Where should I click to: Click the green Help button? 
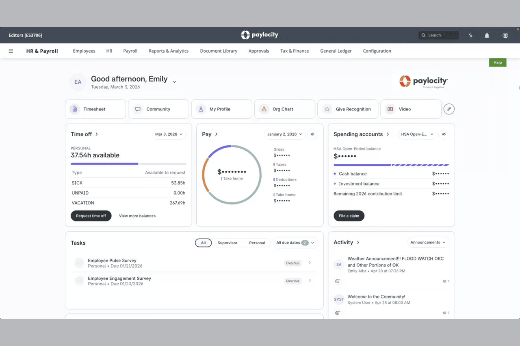pos(498,62)
